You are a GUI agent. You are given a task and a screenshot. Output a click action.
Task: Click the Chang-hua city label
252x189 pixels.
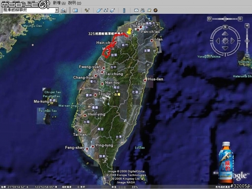[x=83, y=78]
